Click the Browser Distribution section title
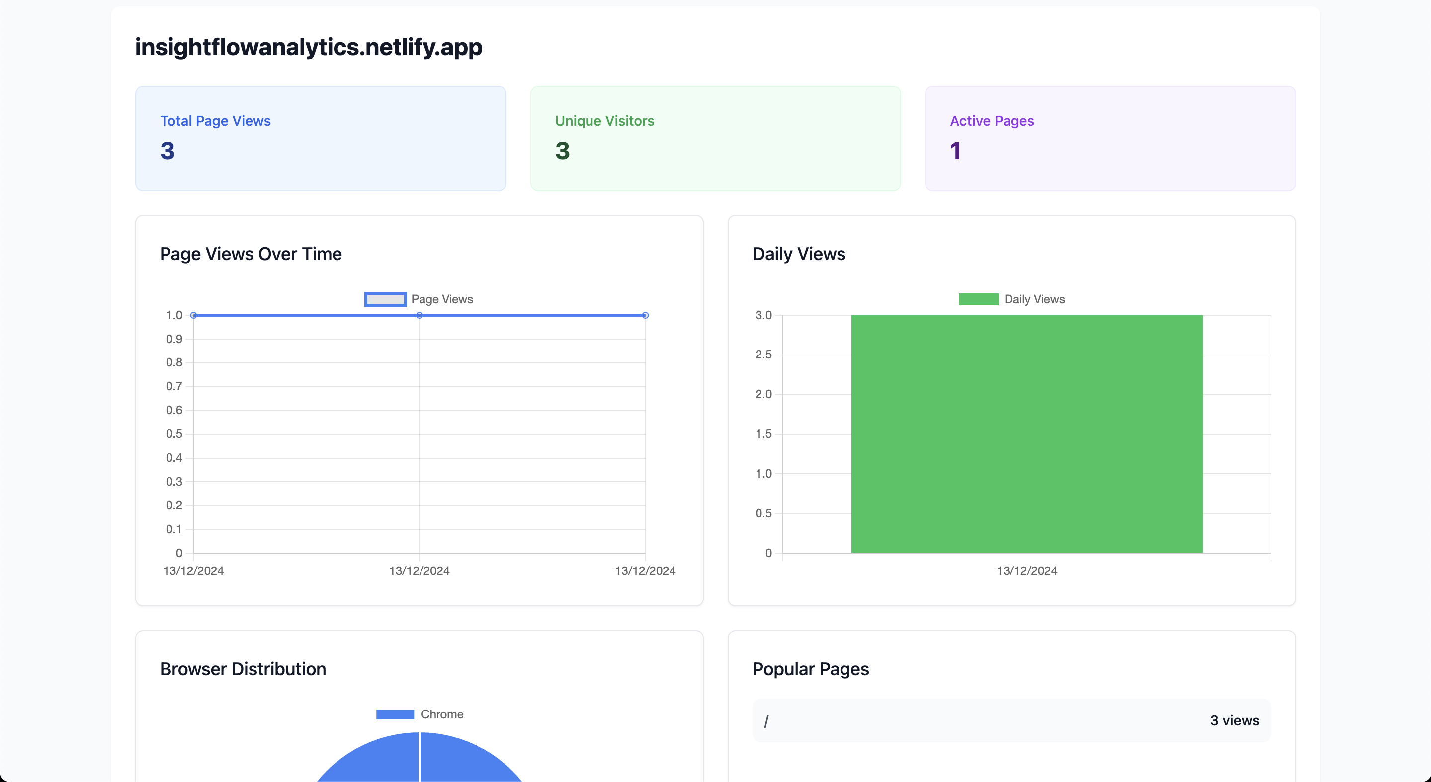Viewport: 1431px width, 782px height. (x=243, y=669)
